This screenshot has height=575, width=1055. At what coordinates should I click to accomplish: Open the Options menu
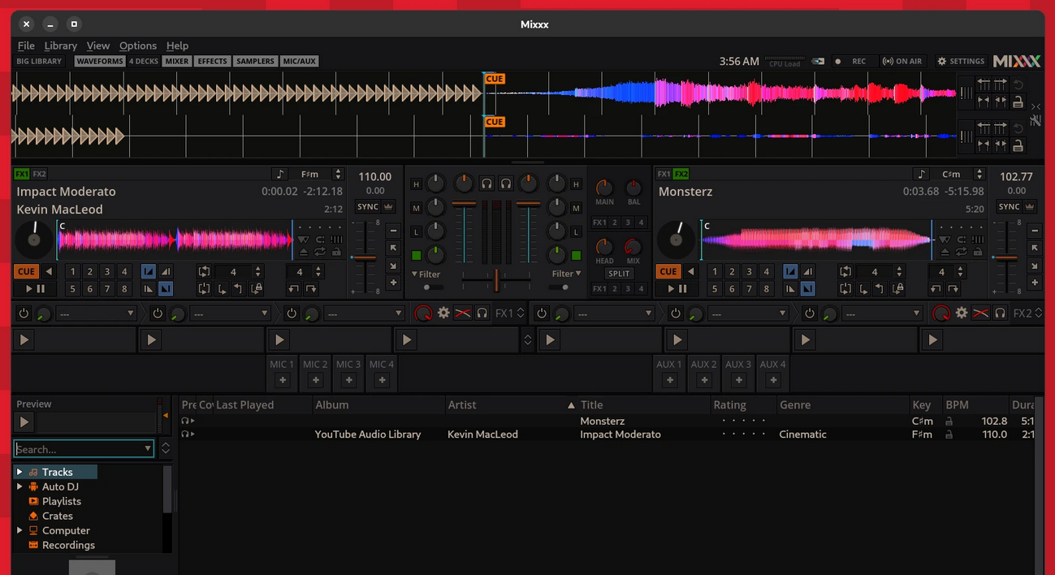pyautogui.click(x=137, y=45)
